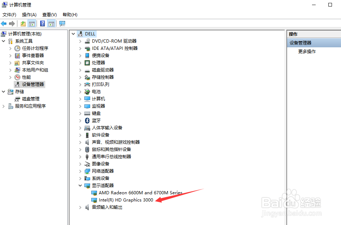Click the Back arrow toolbar icon
The image size is (341, 225).
pos(4,23)
